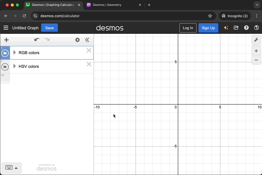The width and height of the screenshot is (262, 175).
Task: Click the blue Save button
Action: pos(49,28)
